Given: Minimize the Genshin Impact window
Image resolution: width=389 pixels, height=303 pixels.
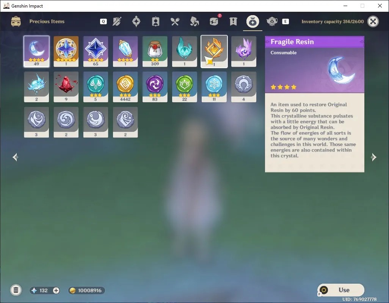Looking at the screenshot, I should click(x=345, y=6).
